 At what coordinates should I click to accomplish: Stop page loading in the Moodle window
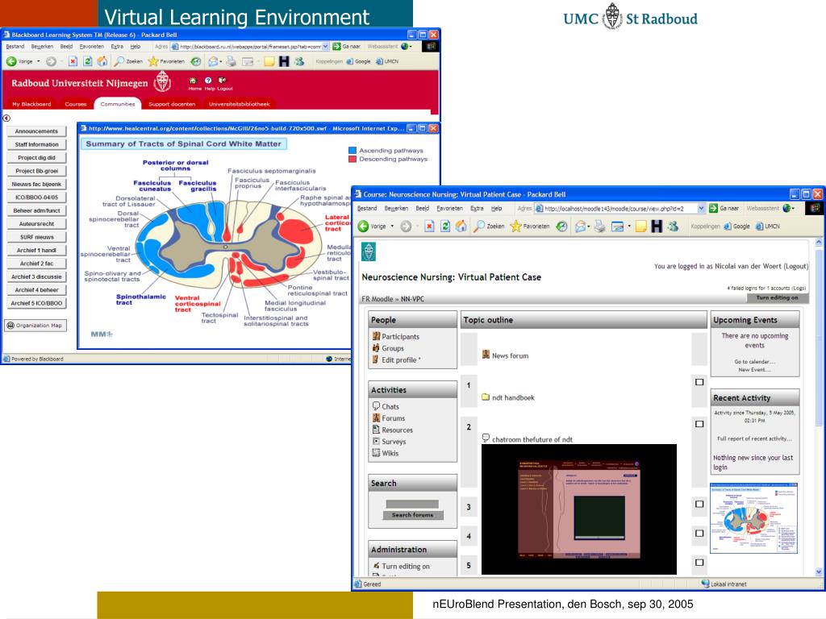point(429,226)
